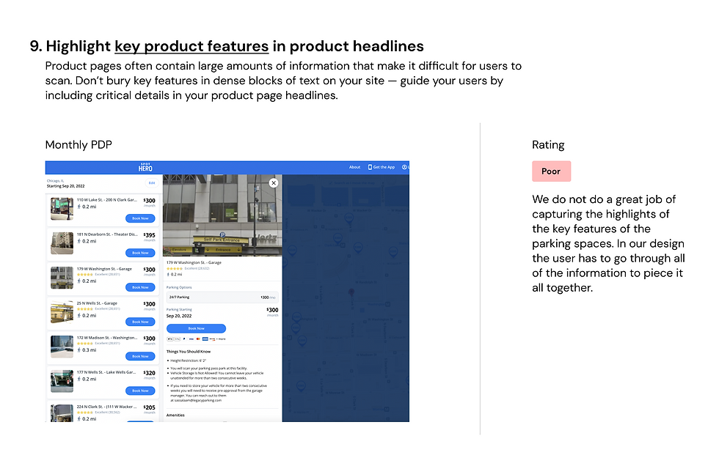Click star rating of 224 N Clark St.
Image resolution: width=719 pixels, height=466 pixels.
click(x=85, y=413)
